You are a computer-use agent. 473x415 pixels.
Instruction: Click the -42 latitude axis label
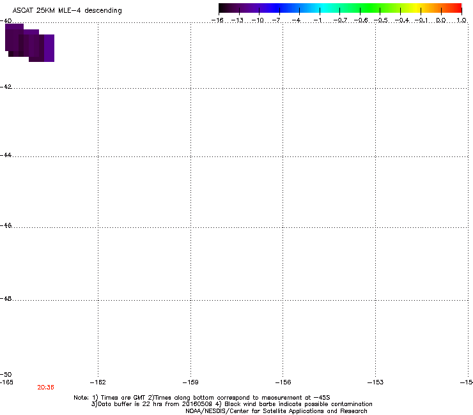[6, 87]
